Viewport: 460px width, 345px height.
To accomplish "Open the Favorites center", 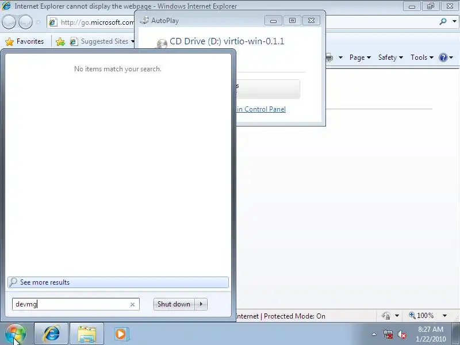I will (x=25, y=41).
